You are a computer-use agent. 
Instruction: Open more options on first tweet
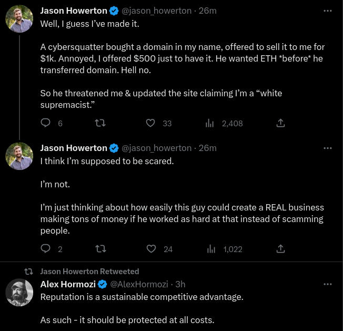(x=328, y=11)
